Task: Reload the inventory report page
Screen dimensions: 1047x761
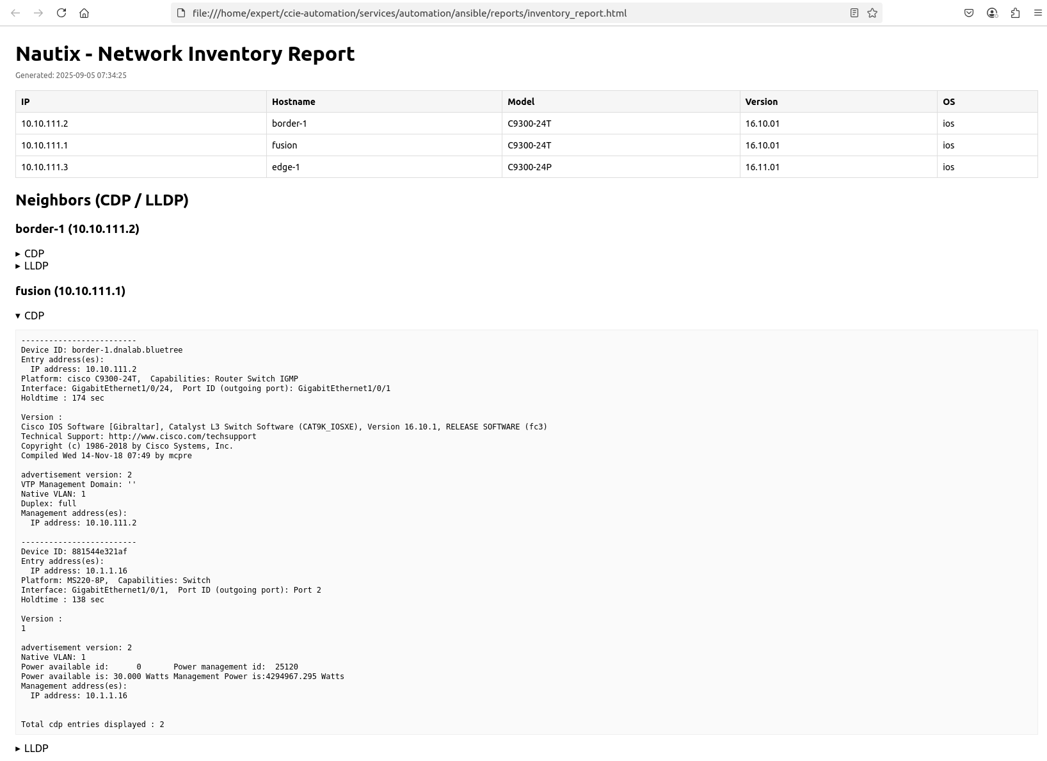Action: coord(61,13)
